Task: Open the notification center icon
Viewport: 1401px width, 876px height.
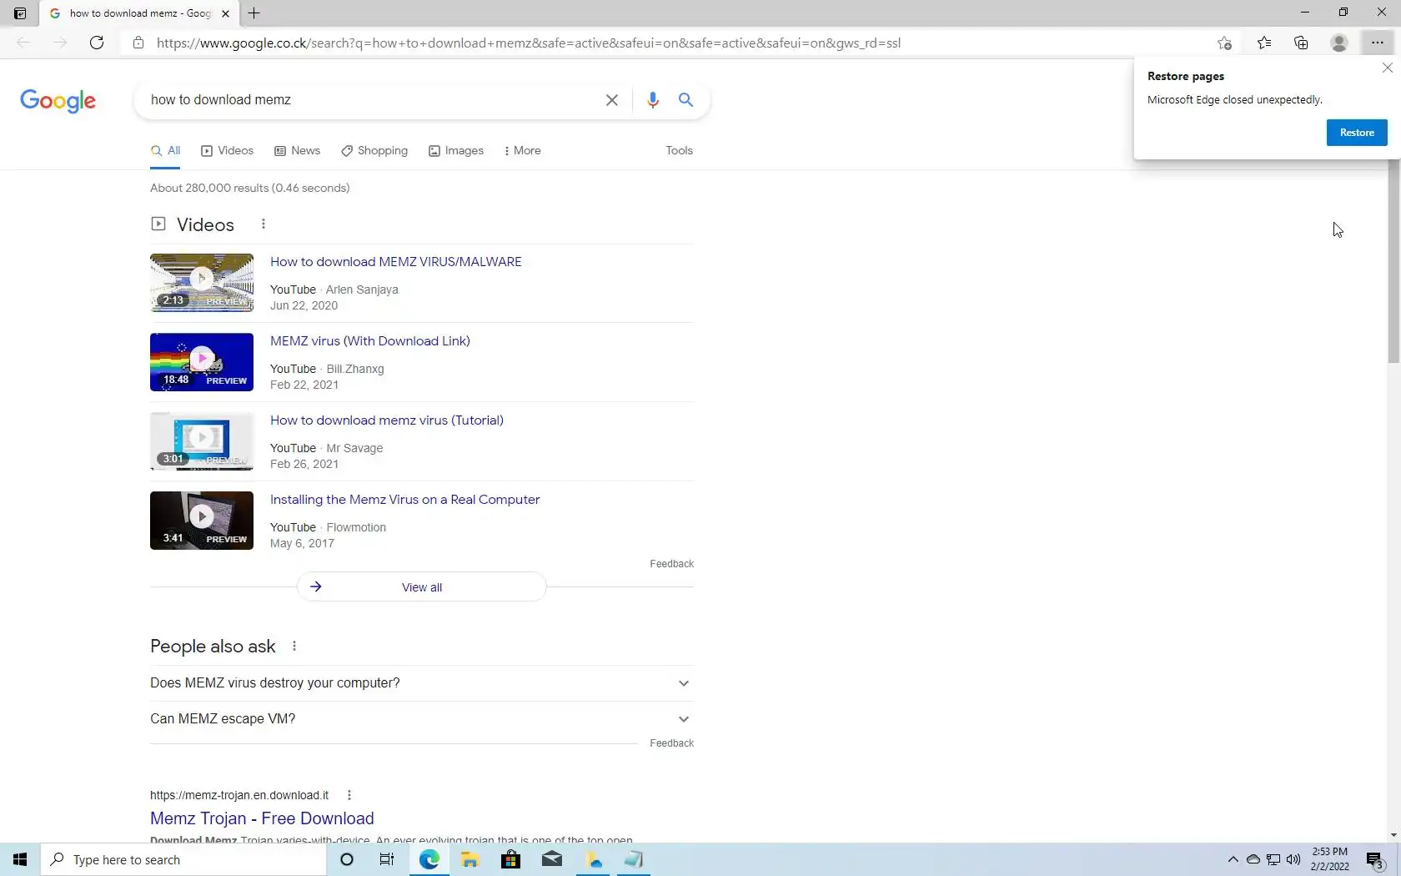Action: pos(1376,860)
